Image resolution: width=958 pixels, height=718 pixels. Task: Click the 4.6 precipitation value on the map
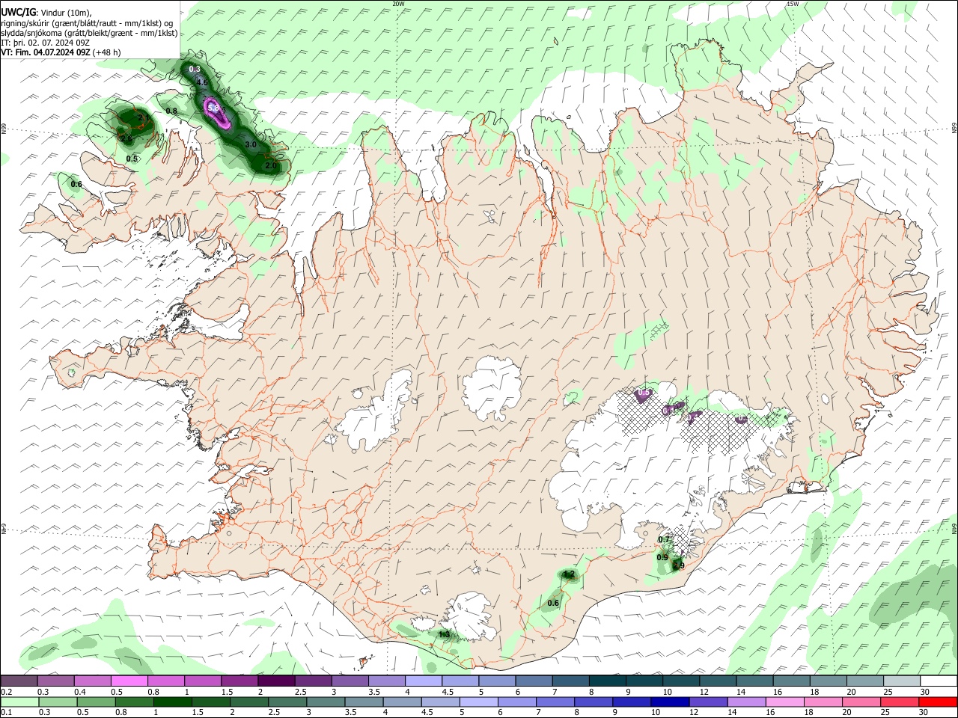(202, 83)
